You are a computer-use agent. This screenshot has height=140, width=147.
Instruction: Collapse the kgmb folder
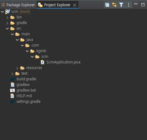pyautogui.click(x=27, y=51)
